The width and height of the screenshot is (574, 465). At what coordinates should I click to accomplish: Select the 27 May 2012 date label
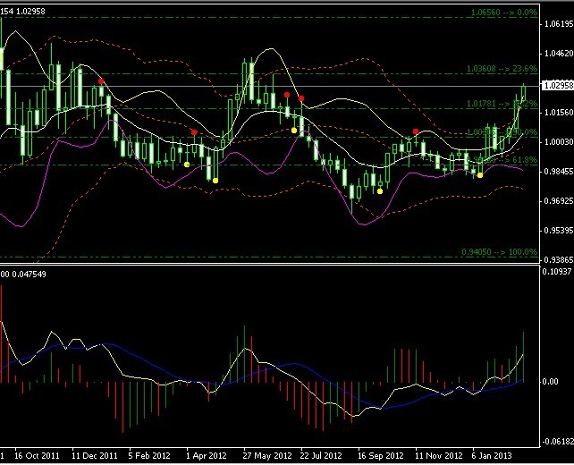[x=267, y=456]
